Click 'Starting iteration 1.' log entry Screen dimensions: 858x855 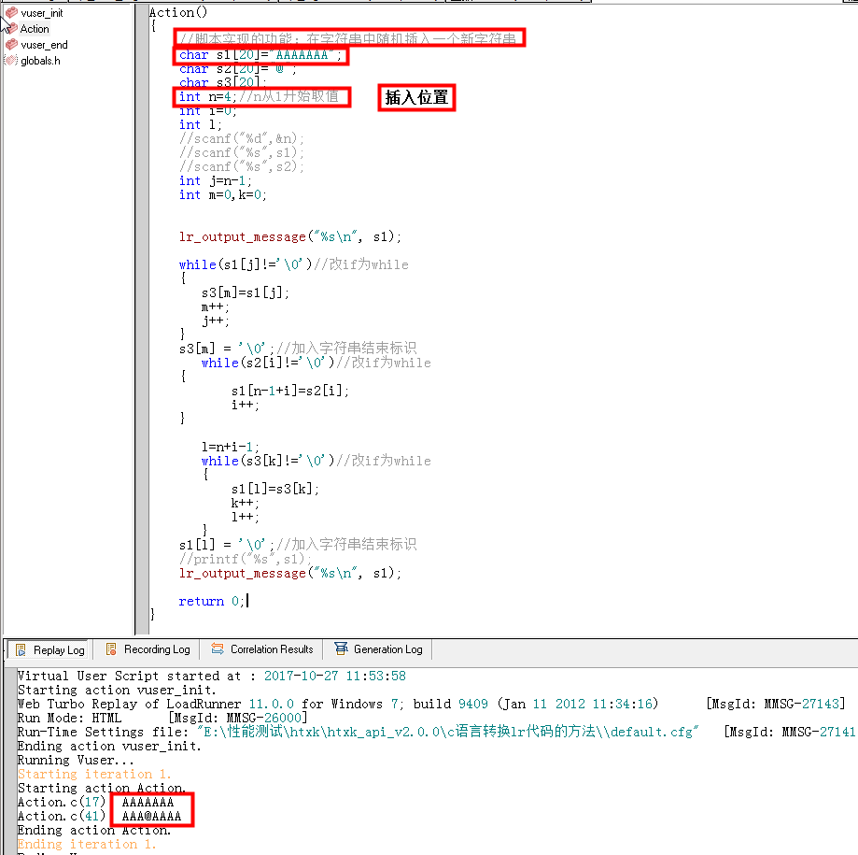pyautogui.click(x=94, y=774)
